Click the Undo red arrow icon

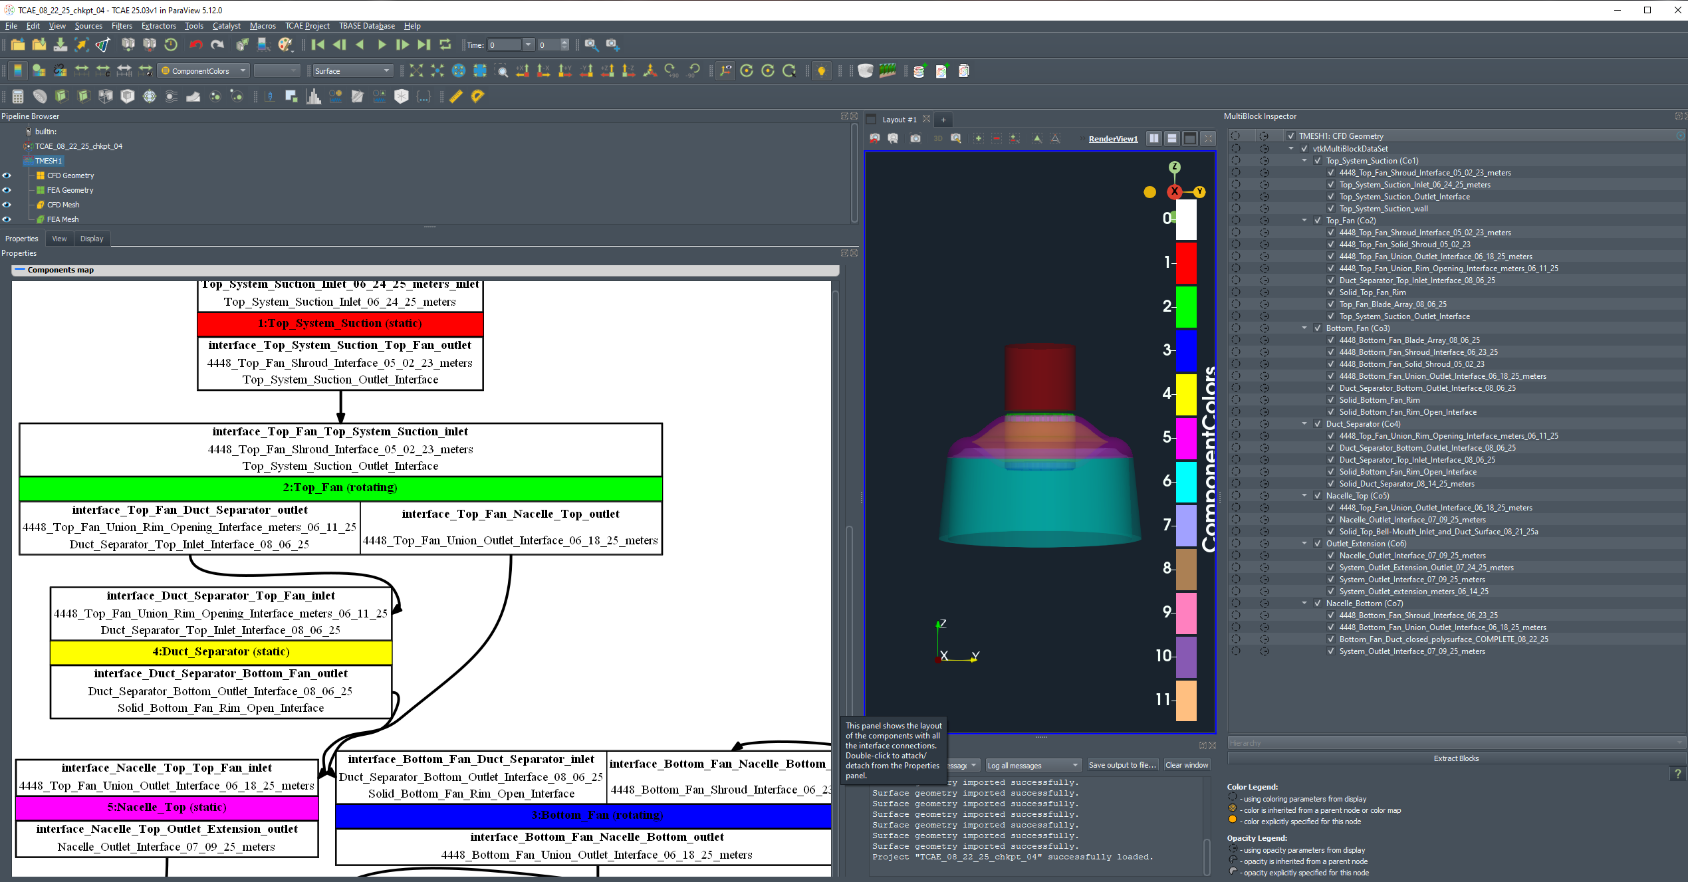pyautogui.click(x=195, y=45)
